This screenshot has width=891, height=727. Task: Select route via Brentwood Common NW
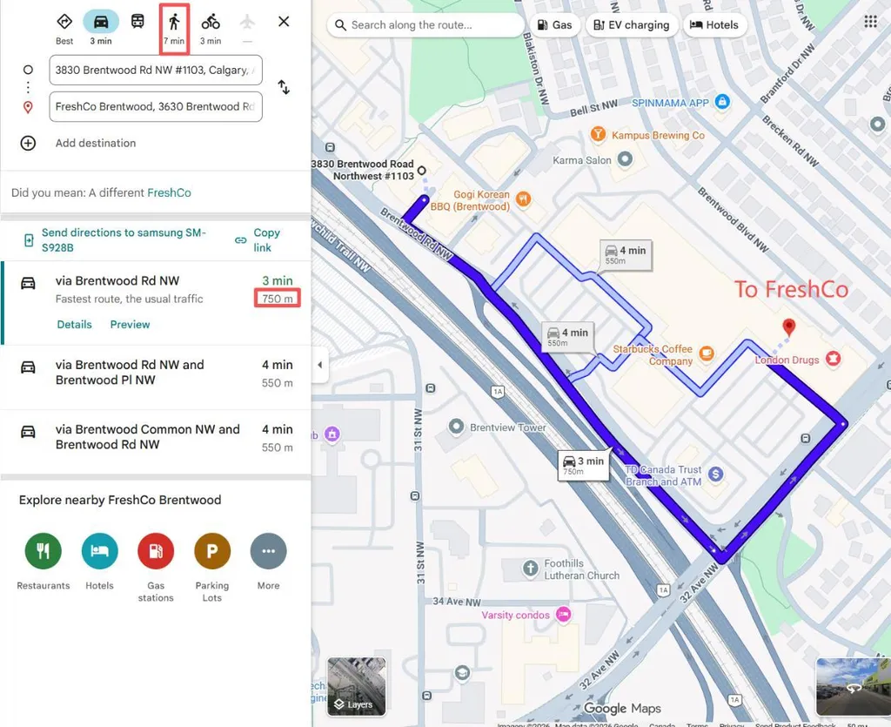point(156,438)
